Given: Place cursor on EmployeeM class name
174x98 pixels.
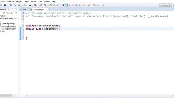Looking at the screenshot, I should (51, 29).
